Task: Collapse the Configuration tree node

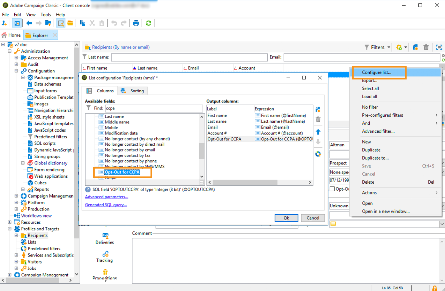Action: pyautogui.click(x=16, y=71)
